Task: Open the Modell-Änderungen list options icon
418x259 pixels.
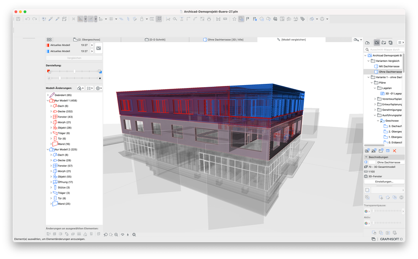Action: pyautogui.click(x=90, y=88)
